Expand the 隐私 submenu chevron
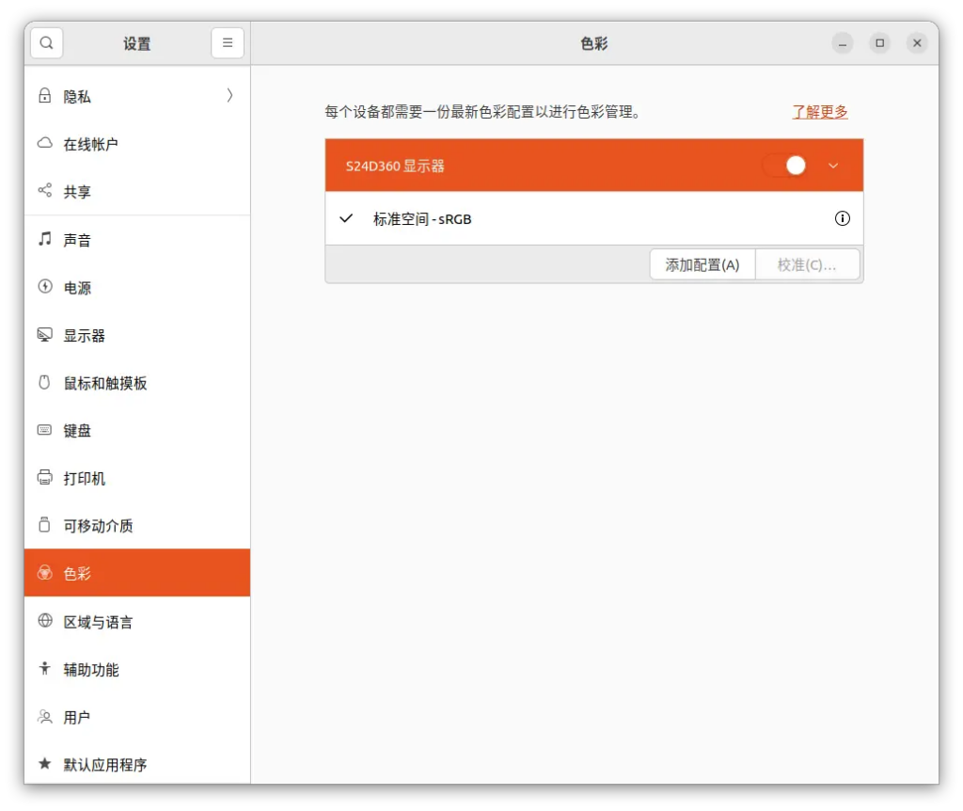Image resolution: width=963 pixels, height=811 pixels. (x=229, y=96)
